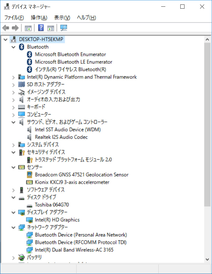Collapse the DESKTOP-HT5EKMP root node

point(6,40)
